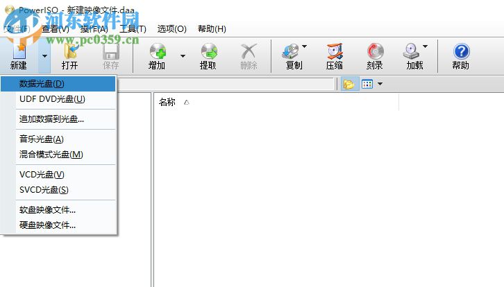Viewport: 504px width, 287px height.
Task: Open the 帮助(H) menu
Action: pos(212,29)
